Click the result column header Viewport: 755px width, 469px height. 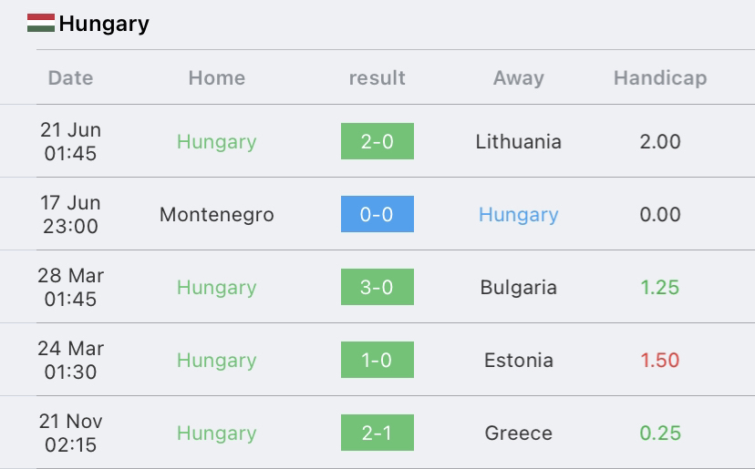pos(377,78)
